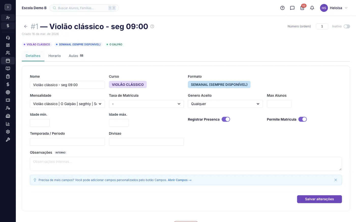Screen dimensions: 356x222
Task: Click the calendar icon in the sidebar
Action: 8,61
